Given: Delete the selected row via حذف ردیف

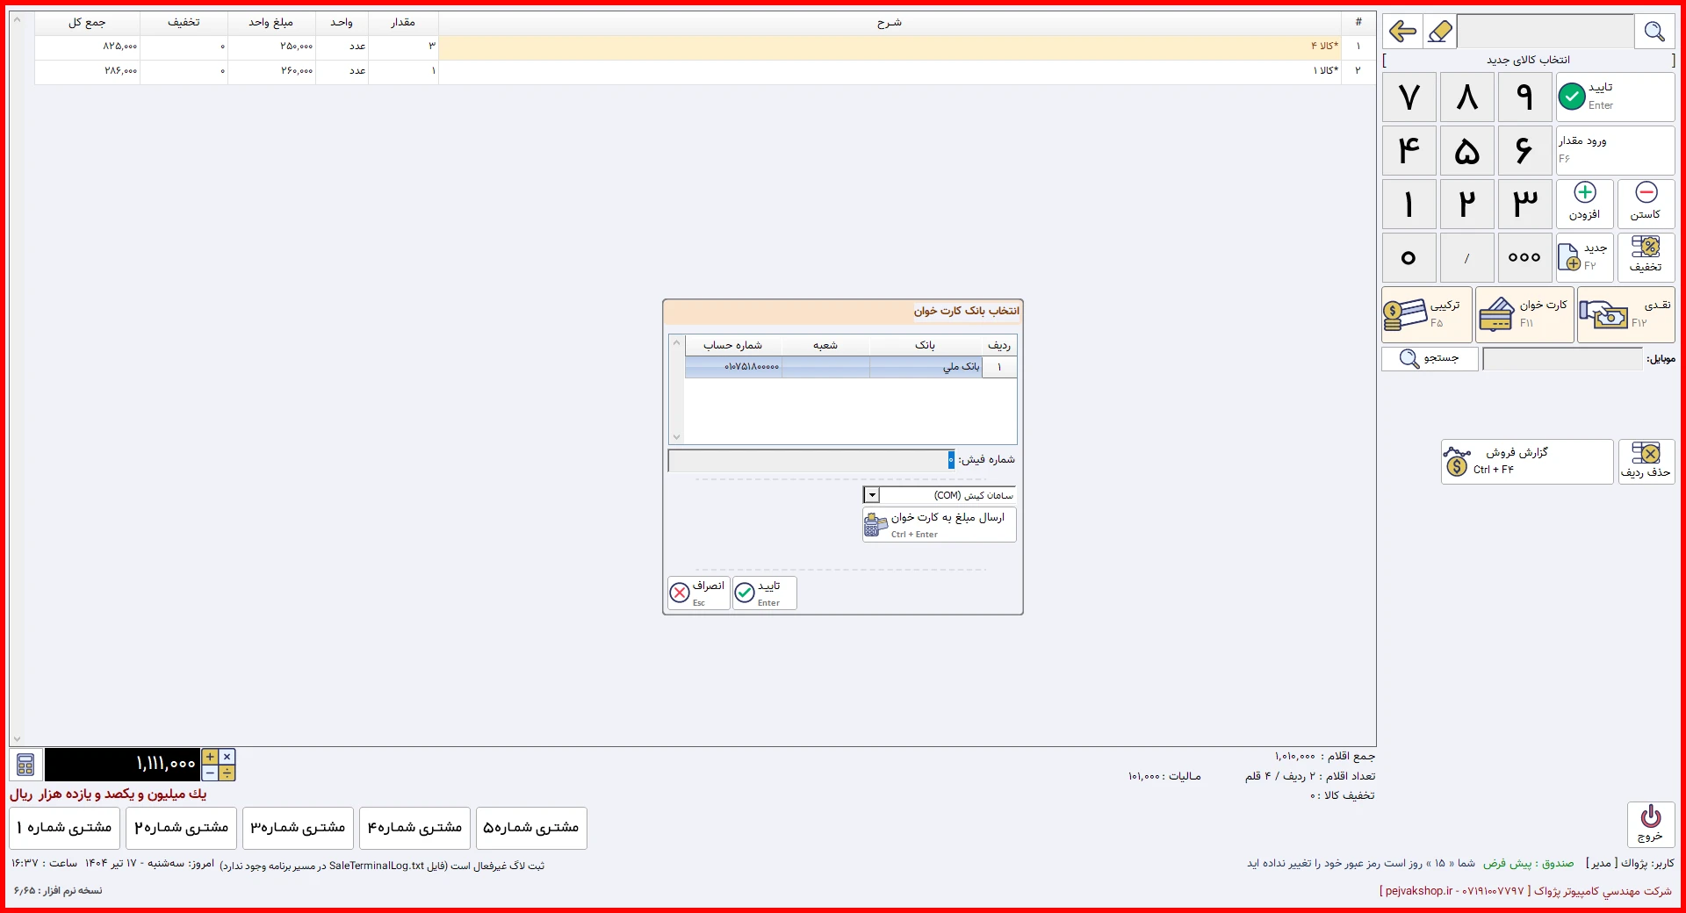Looking at the screenshot, I should [1649, 462].
